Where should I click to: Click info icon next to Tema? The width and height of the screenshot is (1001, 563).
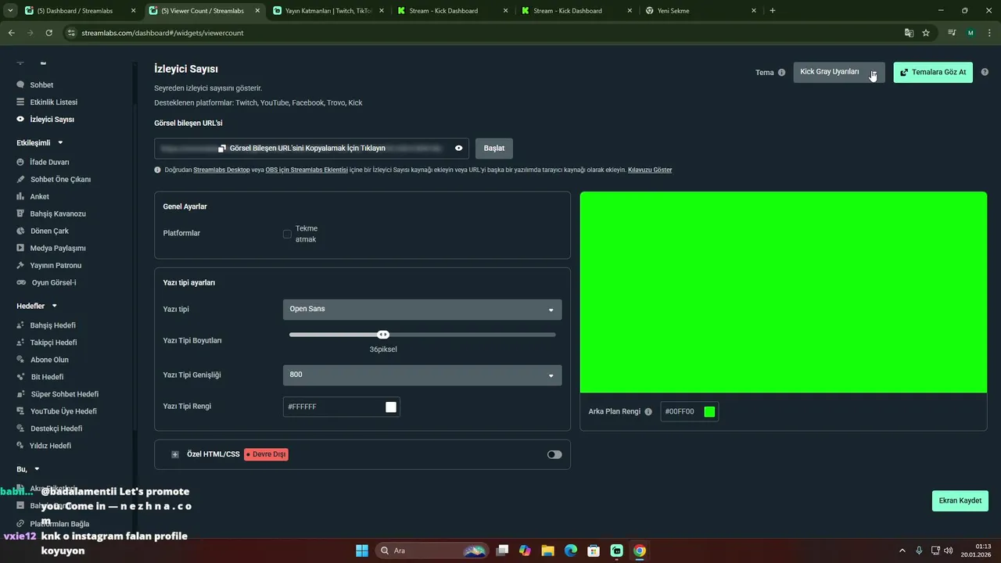781,73
